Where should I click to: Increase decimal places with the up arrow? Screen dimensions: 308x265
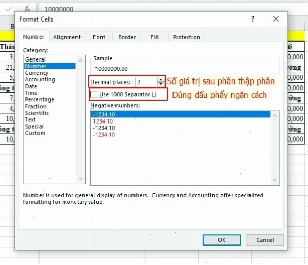pos(161,80)
